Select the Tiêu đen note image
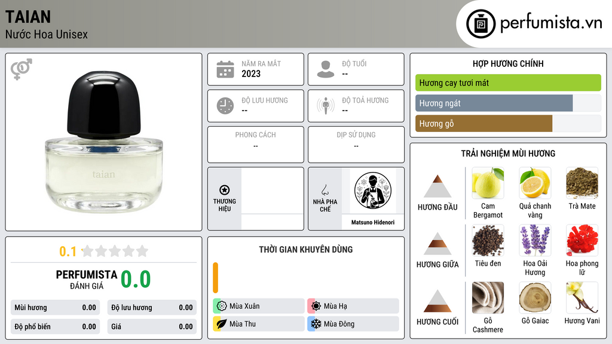This screenshot has height=344, width=612. (x=488, y=241)
